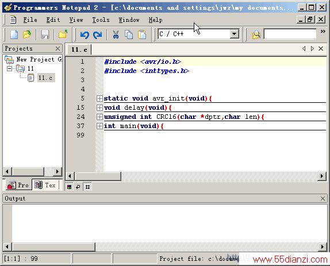The height and width of the screenshot is (266, 330).
Task: Toggle the colored syntax highlighting button
Action: click(x=69, y=187)
